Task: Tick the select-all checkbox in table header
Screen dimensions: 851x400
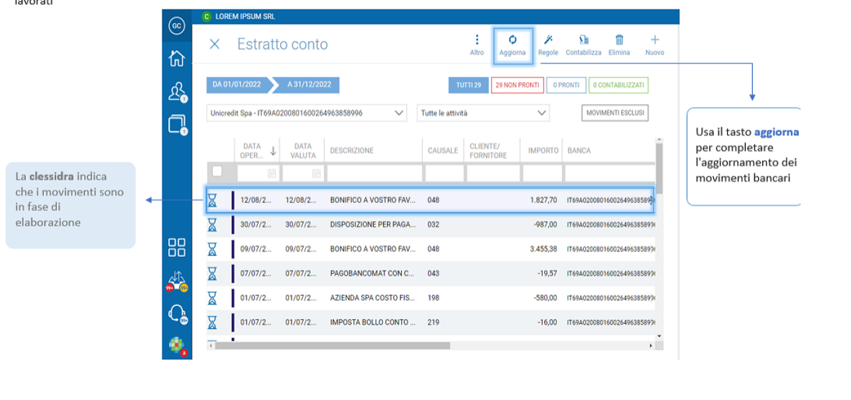Action: point(217,171)
